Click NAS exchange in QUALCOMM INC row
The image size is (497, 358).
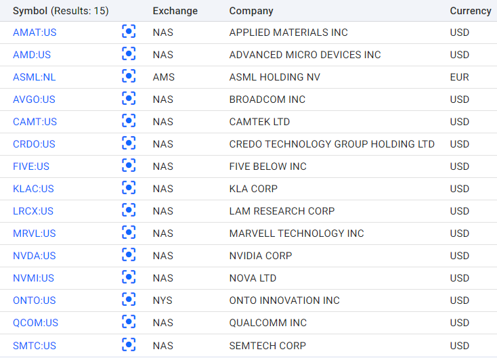tap(163, 323)
